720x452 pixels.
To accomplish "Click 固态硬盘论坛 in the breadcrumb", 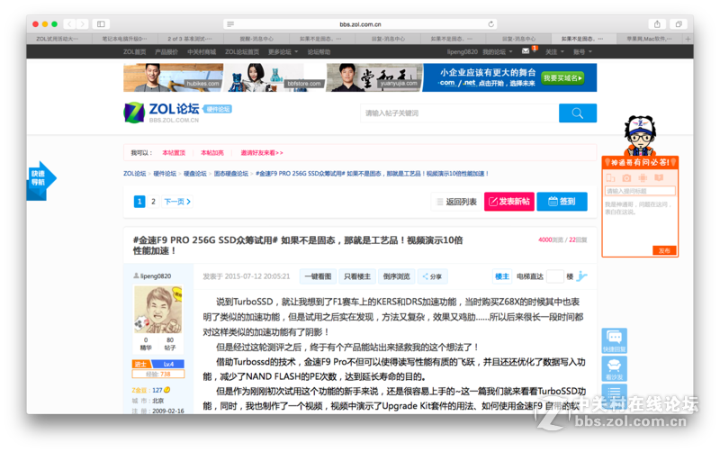I will (x=231, y=174).
